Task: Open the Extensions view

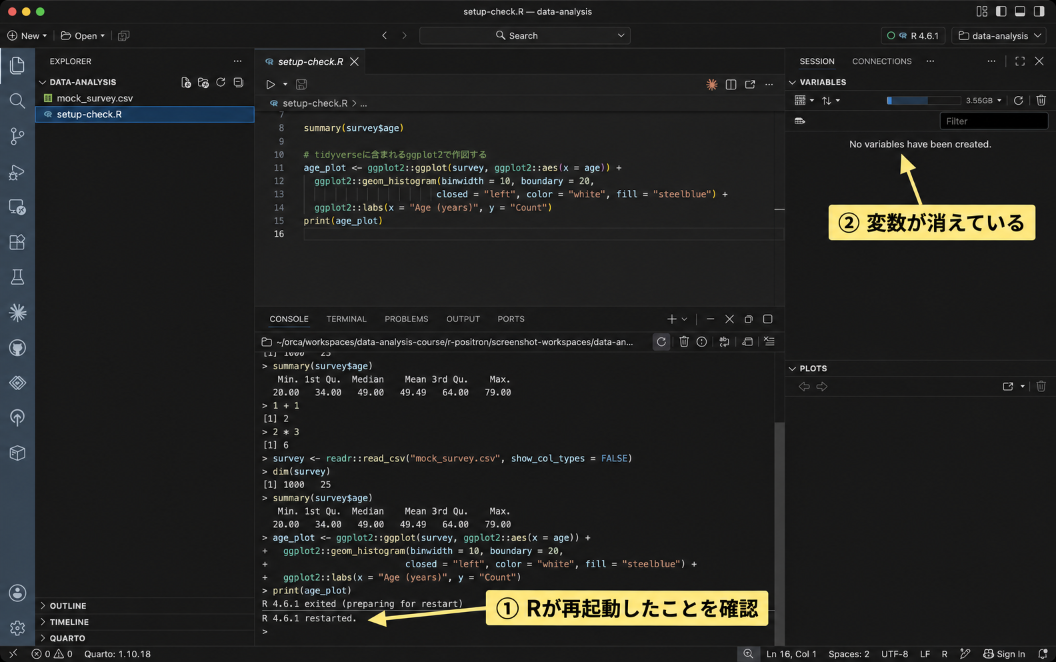Action: click(17, 241)
